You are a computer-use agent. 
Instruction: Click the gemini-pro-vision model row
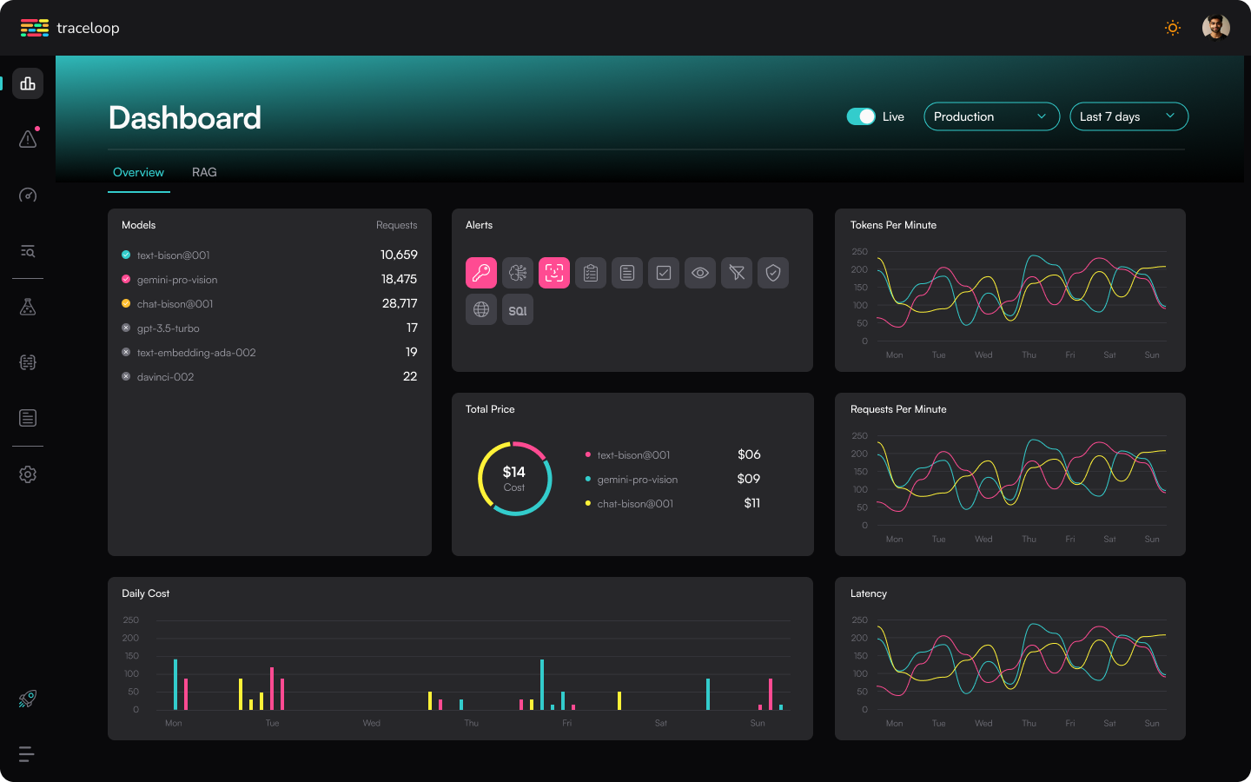point(269,279)
